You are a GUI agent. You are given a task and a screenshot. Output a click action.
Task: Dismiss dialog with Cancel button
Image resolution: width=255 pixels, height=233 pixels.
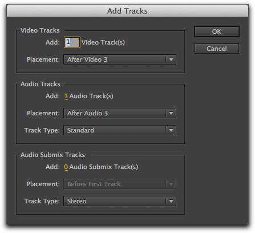click(217, 49)
